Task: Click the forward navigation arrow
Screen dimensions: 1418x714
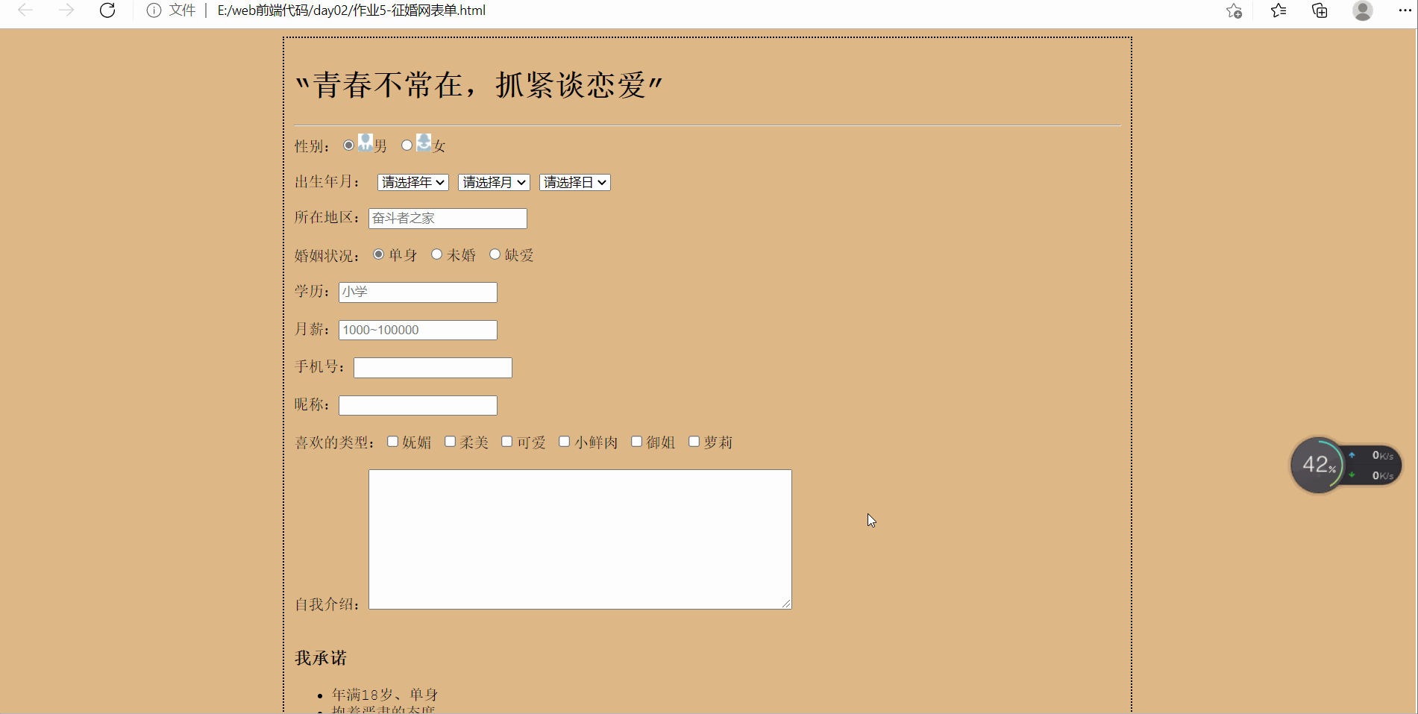Action: click(x=66, y=10)
